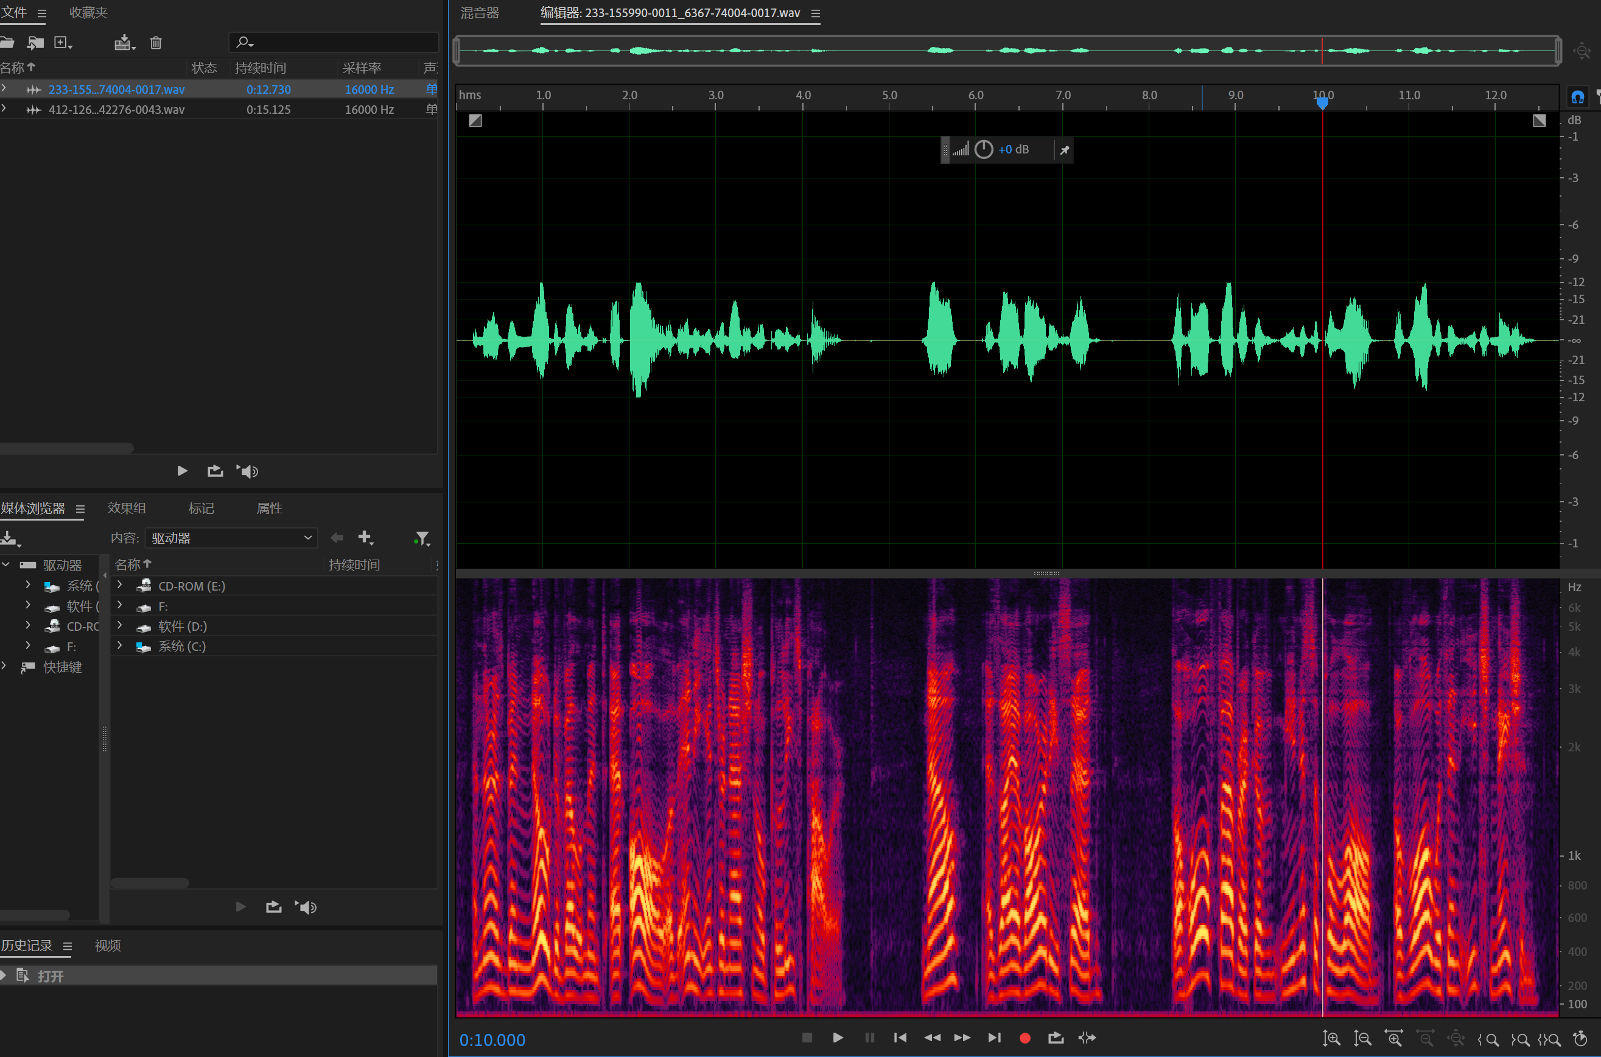Select file 412-126..42276-0043.wav
The width and height of the screenshot is (1601, 1057).
click(116, 109)
